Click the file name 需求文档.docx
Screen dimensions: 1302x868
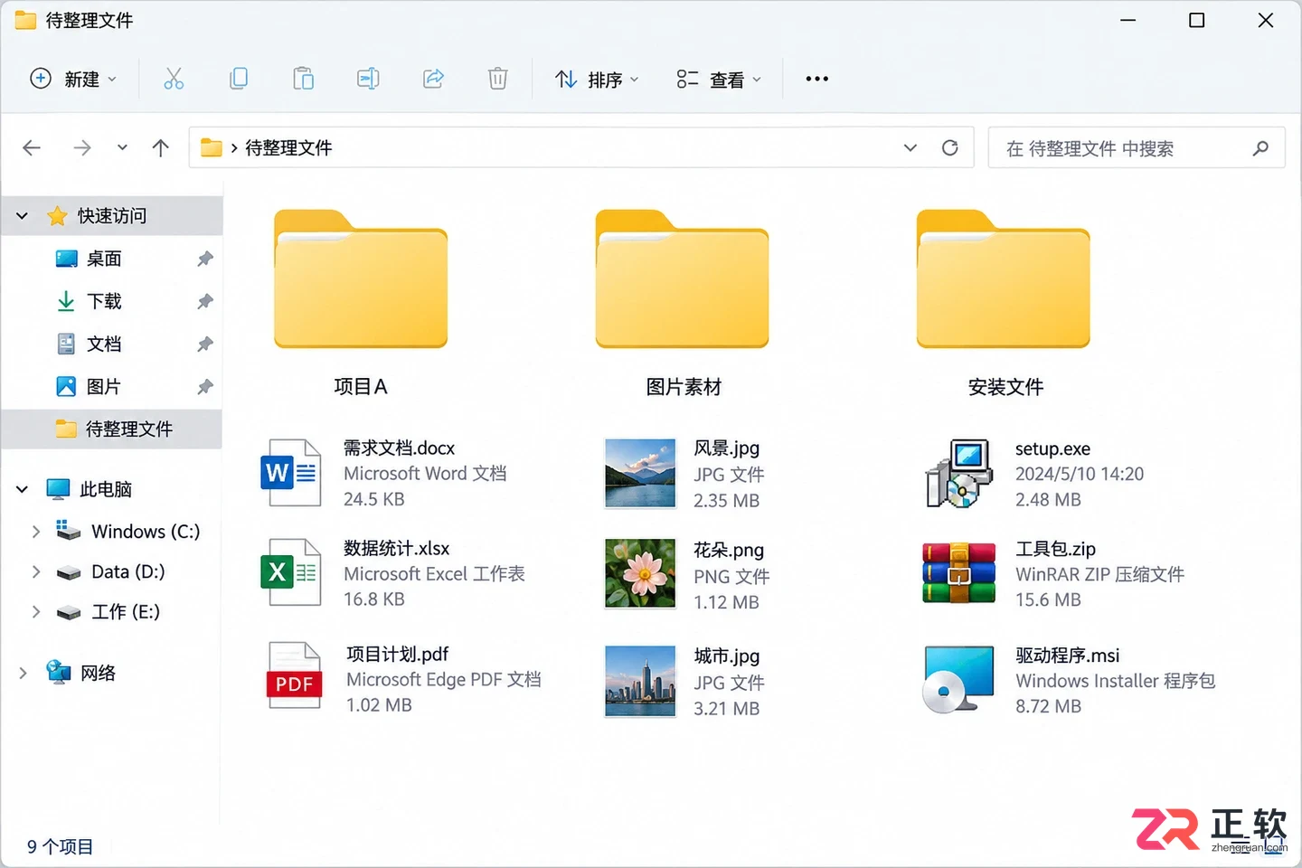tap(399, 448)
